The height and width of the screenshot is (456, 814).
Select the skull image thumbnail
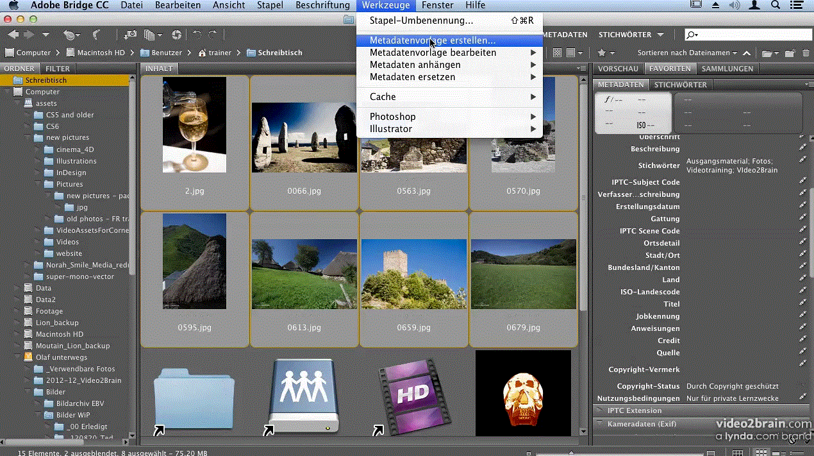click(523, 393)
